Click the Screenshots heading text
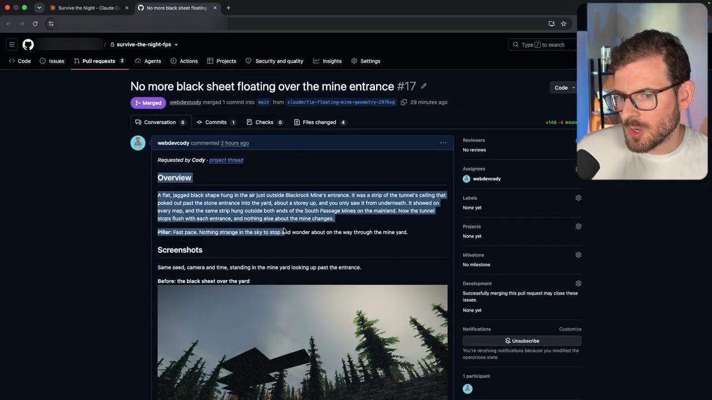The height and width of the screenshot is (400, 712). pos(180,250)
